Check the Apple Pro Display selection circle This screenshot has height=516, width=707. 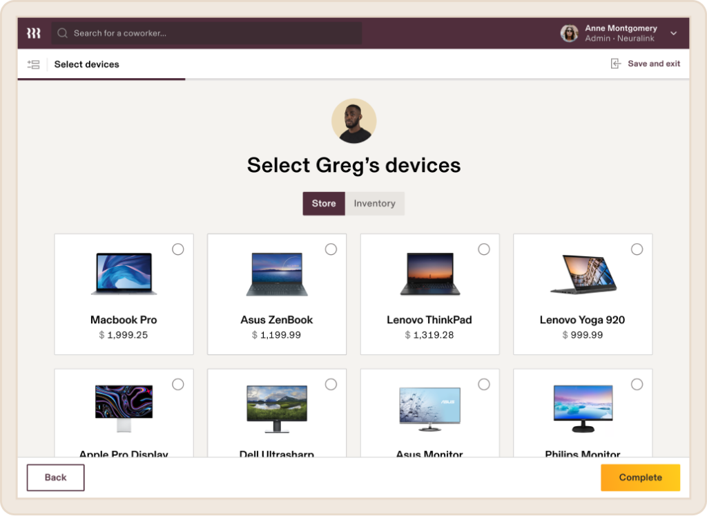(178, 384)
